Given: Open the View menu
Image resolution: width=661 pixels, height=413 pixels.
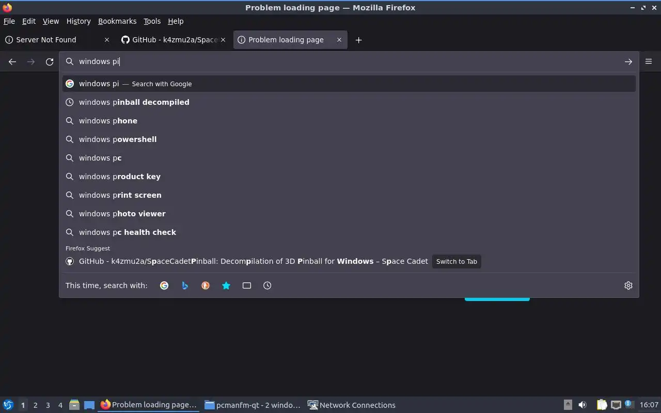Looking at the screenshot, I should 51,21.
